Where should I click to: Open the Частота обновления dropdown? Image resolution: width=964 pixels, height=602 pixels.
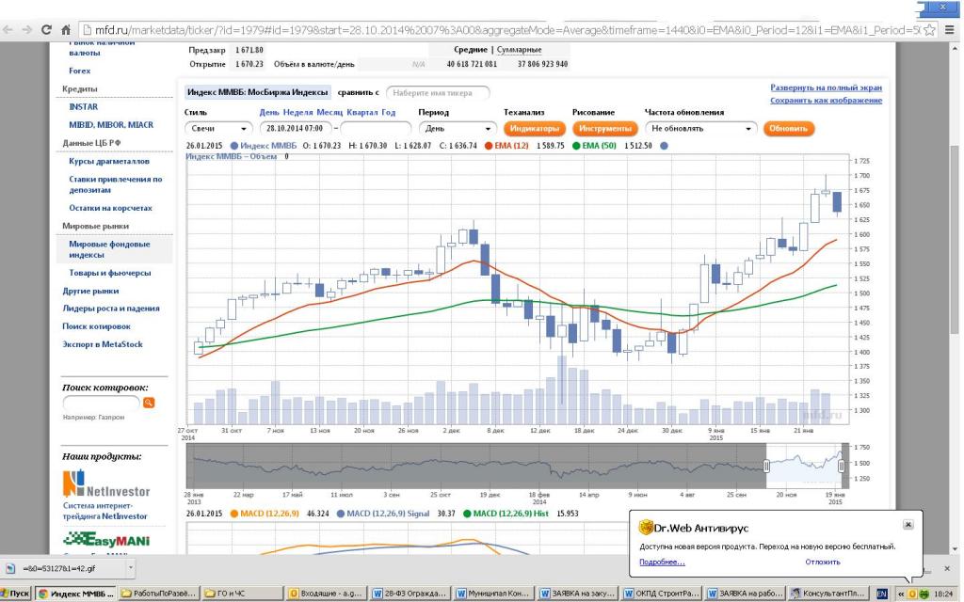700,128
